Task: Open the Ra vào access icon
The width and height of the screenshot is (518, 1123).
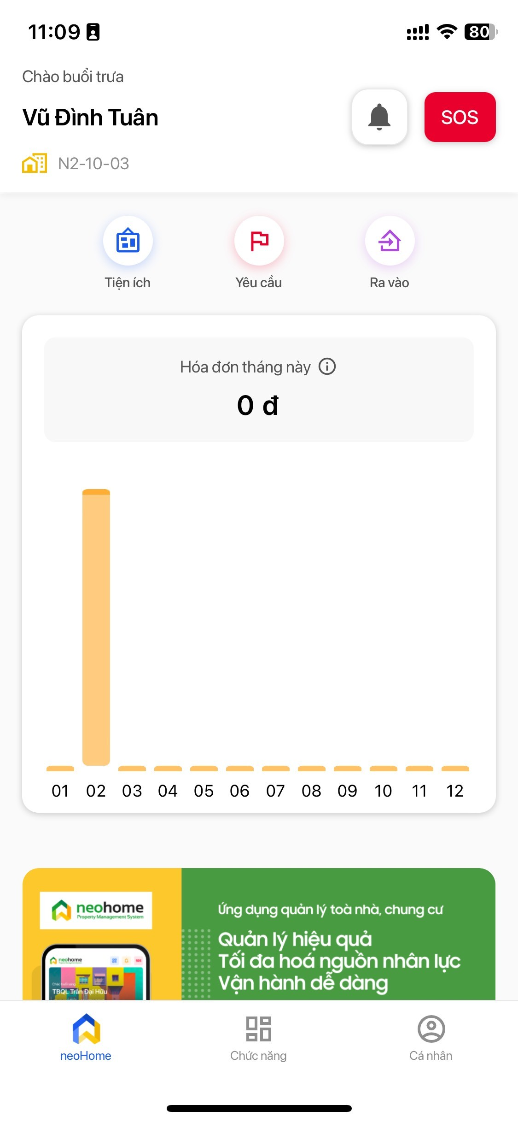Action: (390, 241)
